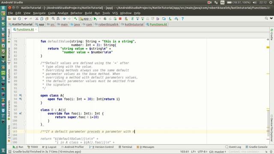Image resolution: width=274 pixels, height=154 pixels.
Task: Open the Git: master branch selector
Action: click(x=217, y=152)
